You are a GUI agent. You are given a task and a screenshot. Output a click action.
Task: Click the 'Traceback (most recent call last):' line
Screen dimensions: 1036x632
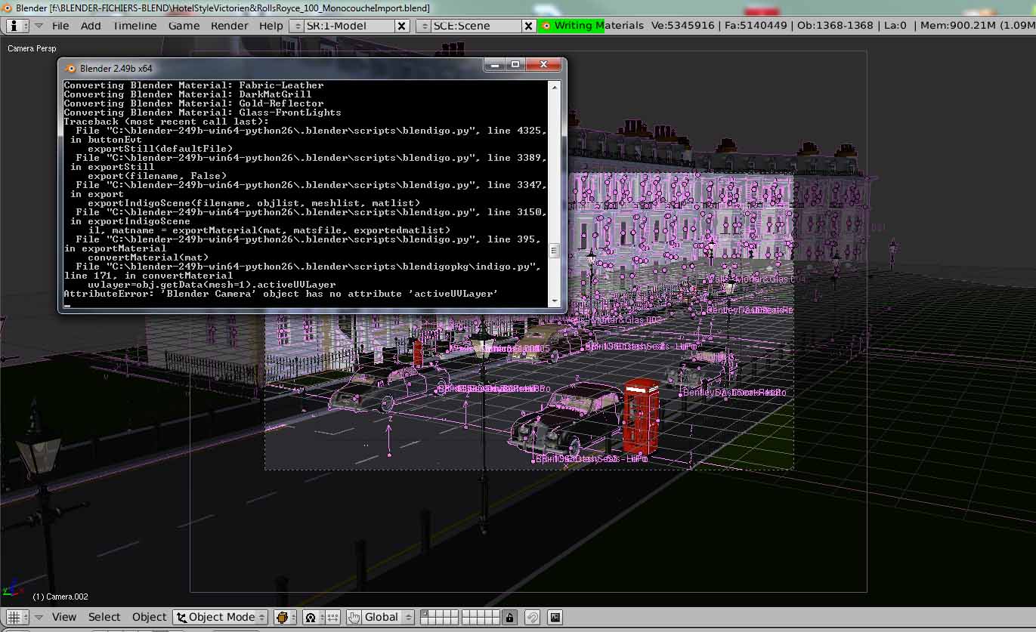(x=166, y=122)
